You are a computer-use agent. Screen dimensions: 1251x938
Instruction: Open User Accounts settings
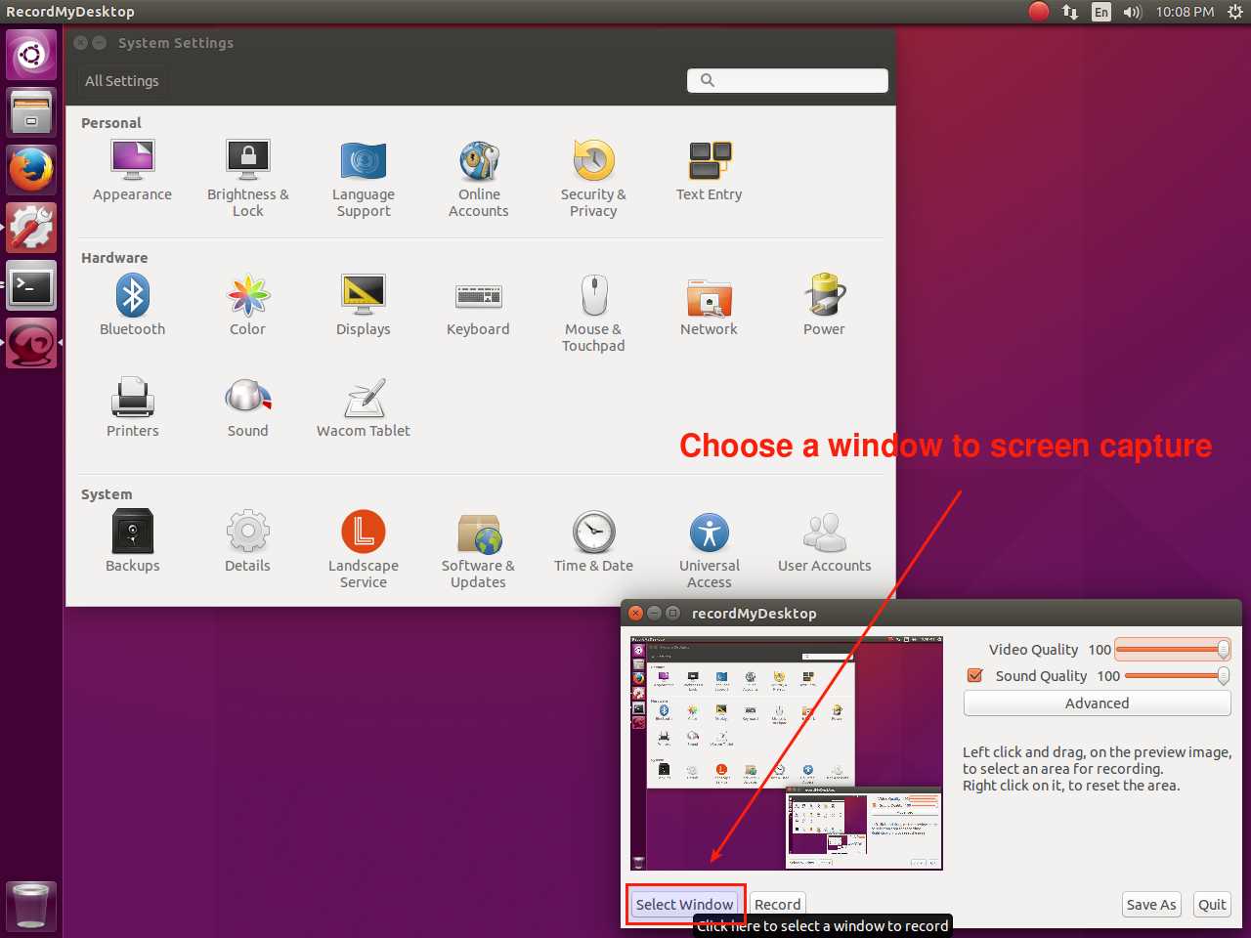tap(824, 542)
